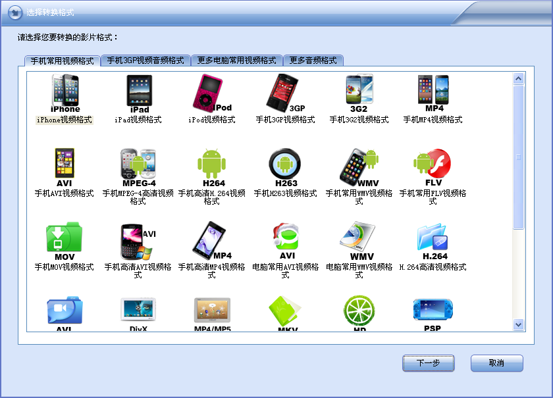The height and width of the screenshot is (398, 553).
Task: Choose the H264 Android icon
Action: [212, 168]
